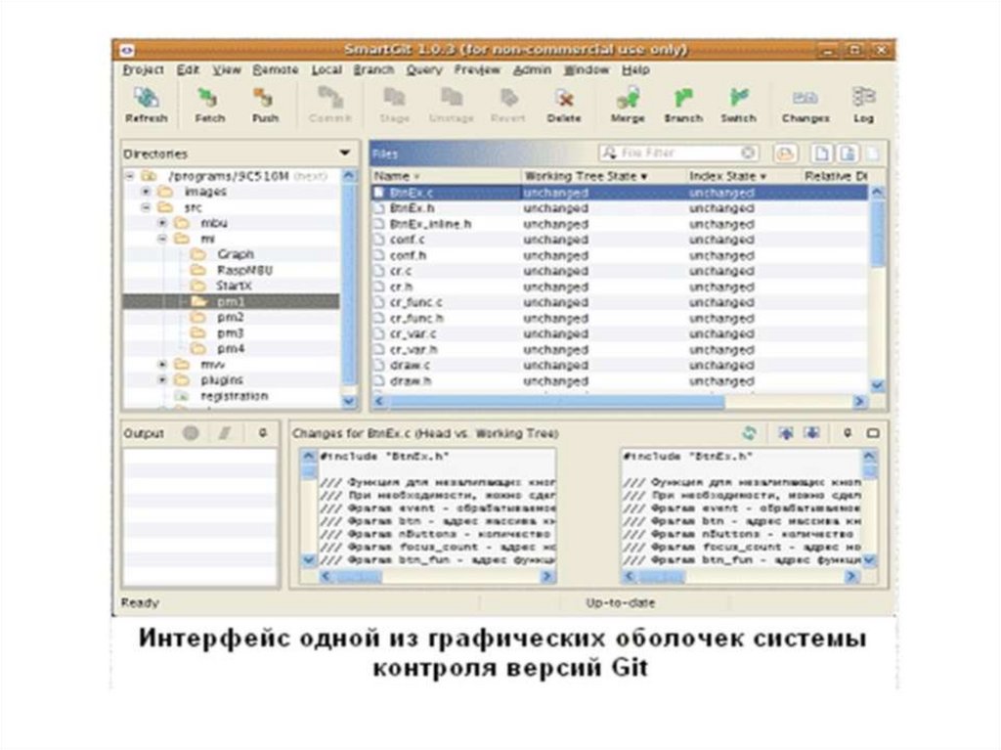Screen dimensions: 1001x750
Task: Open the Query menu
Action: coord(424,69)
